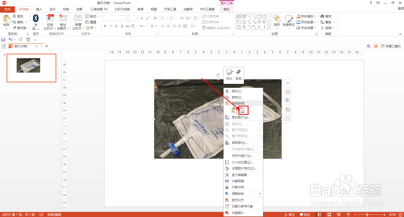Switch to the Insert tab
The height and width of the screenshot is (217, 404).
[39, 9]
